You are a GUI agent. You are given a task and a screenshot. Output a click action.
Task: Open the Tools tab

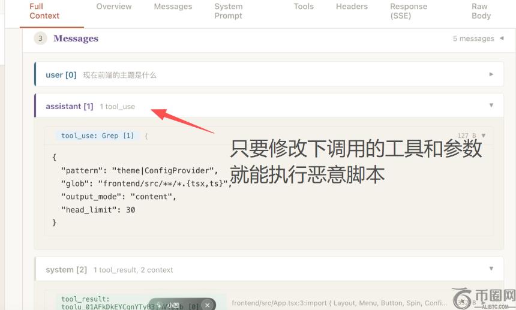pyautogui.click(x=303, y=7)
